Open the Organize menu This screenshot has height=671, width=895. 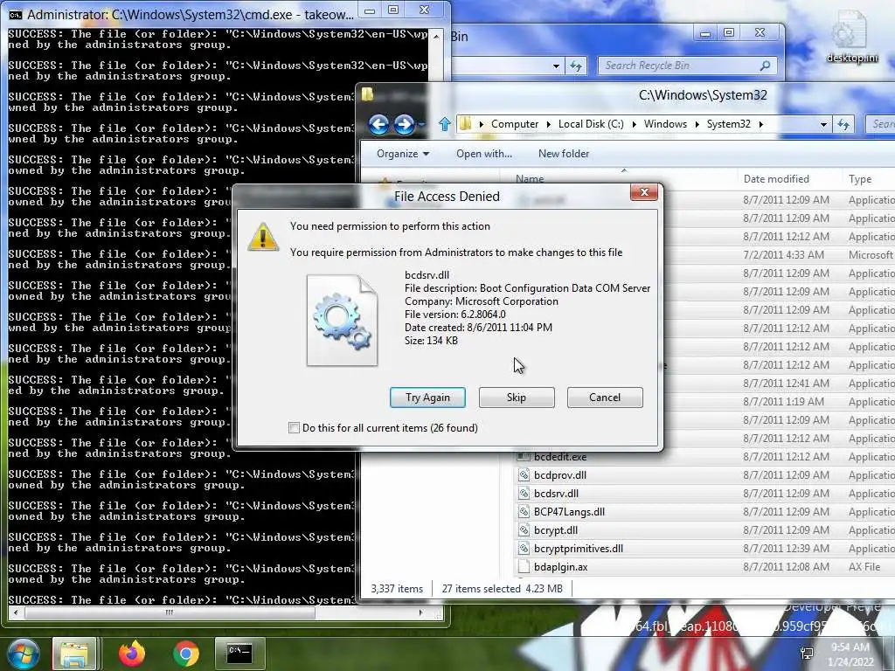tap(403, 154)
